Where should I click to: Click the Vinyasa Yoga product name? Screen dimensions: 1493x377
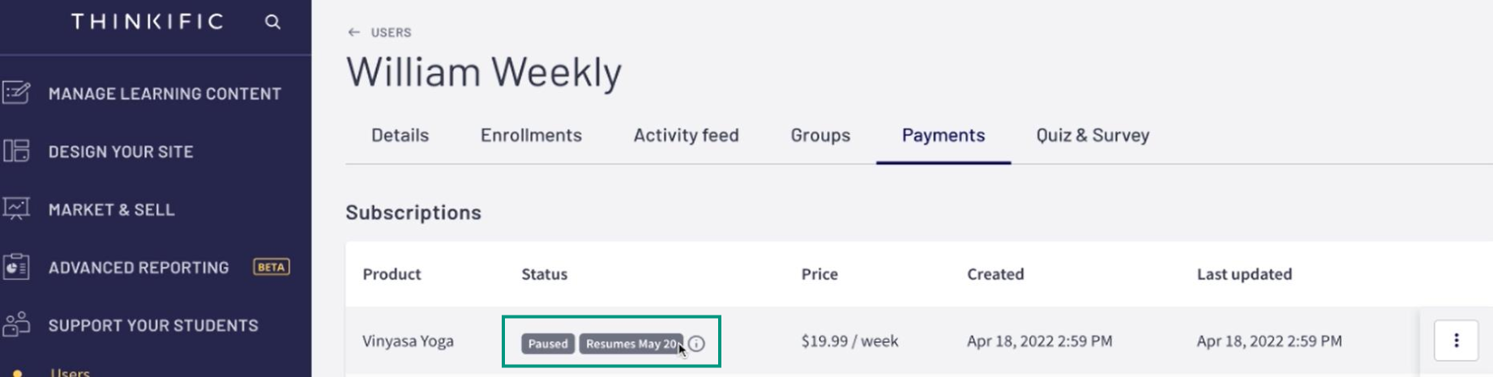pyautogui.click(x=408, y=341)
